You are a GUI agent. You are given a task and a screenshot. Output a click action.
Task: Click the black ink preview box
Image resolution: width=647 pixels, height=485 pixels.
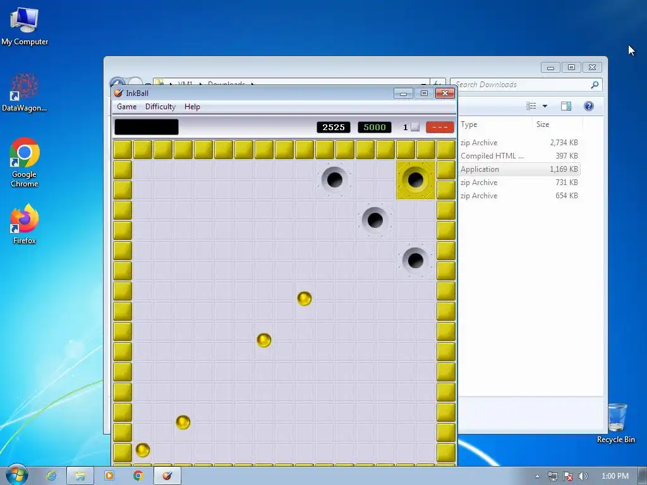point(147,127)
